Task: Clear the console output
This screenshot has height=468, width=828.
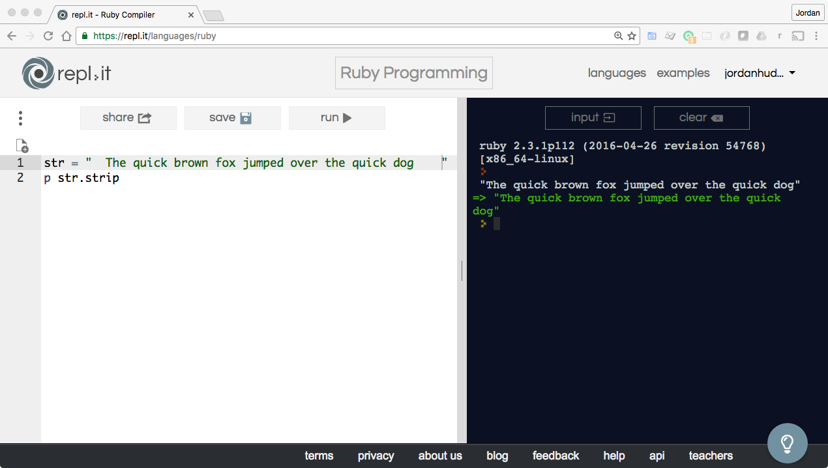Action: click(702, 118)
